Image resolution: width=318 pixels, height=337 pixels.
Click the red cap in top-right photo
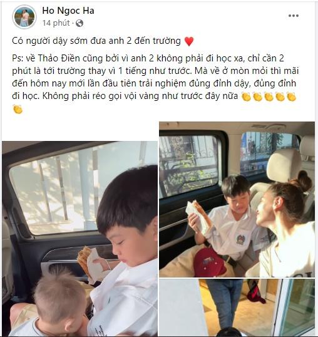coord(208,262)
